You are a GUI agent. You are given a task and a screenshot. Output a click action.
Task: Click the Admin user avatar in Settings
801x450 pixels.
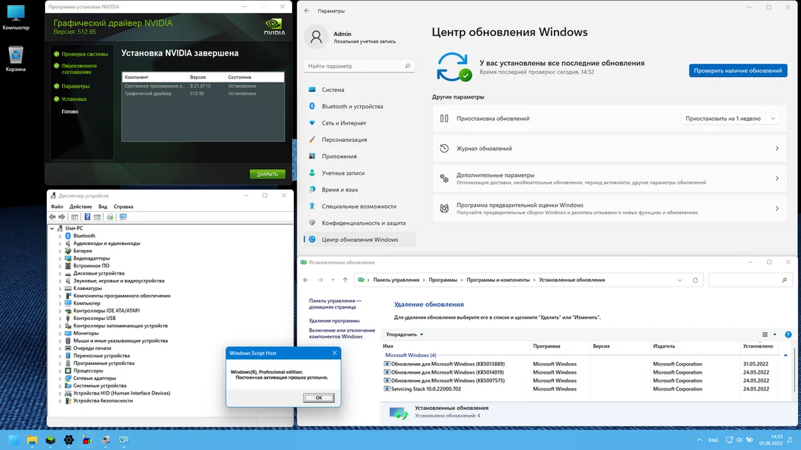(316, 36)
